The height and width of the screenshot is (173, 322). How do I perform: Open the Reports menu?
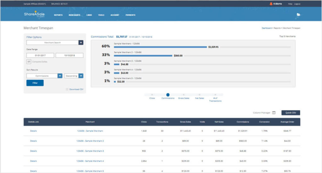pyautogui.click(x=58, y=15)
